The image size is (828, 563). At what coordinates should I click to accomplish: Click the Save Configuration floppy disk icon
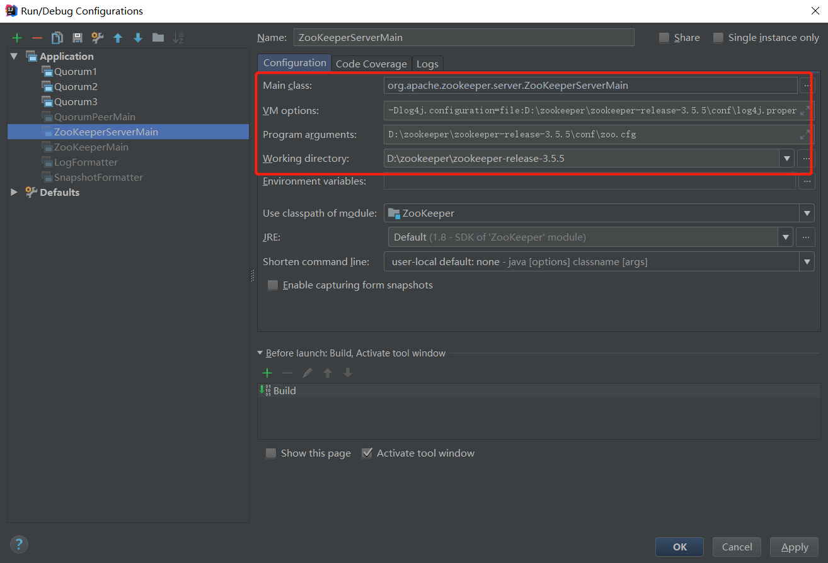78,38
